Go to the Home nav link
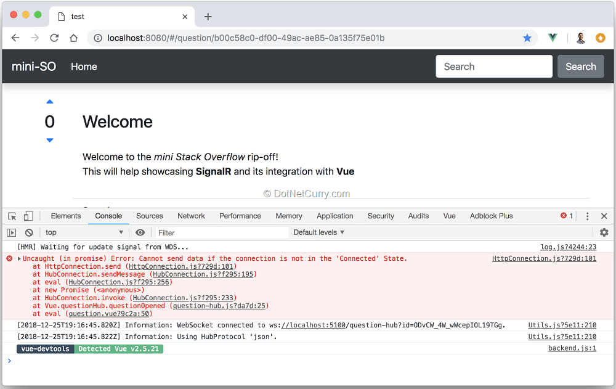616x389 pixels. pos(84,67)
